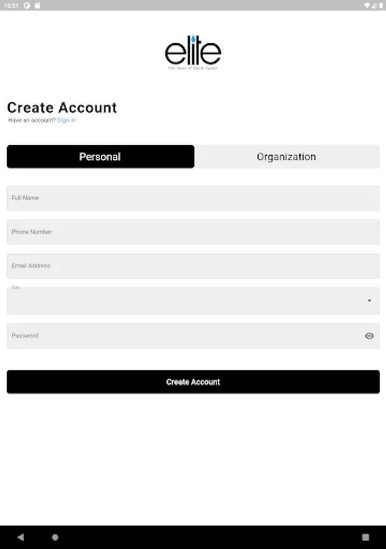
Task: Tap the circular status icon beside clock
Action: [28, 5]
